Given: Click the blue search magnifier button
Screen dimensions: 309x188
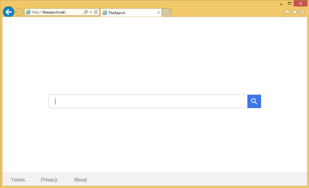Looking at the screenshot, I should click(x=254, y=101).
